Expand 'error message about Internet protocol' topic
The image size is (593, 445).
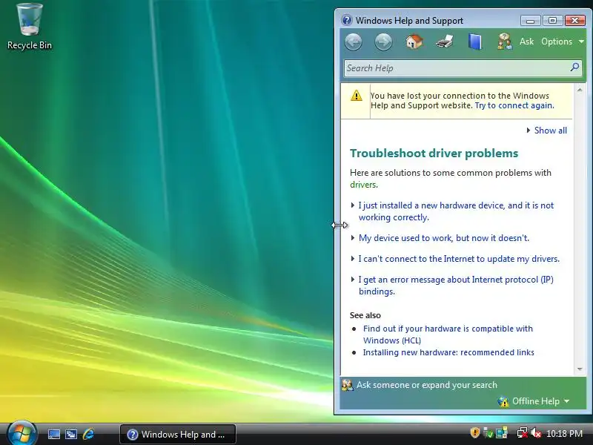point(456,286)
